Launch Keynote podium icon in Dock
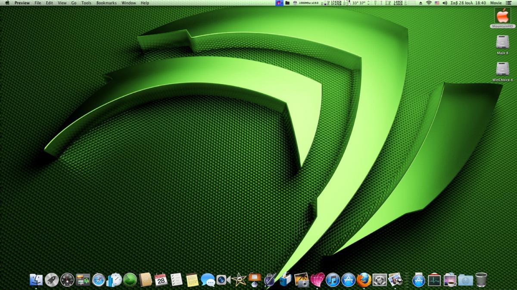The width and height of the screenshot is (517, 290). [x=255, y=280]
